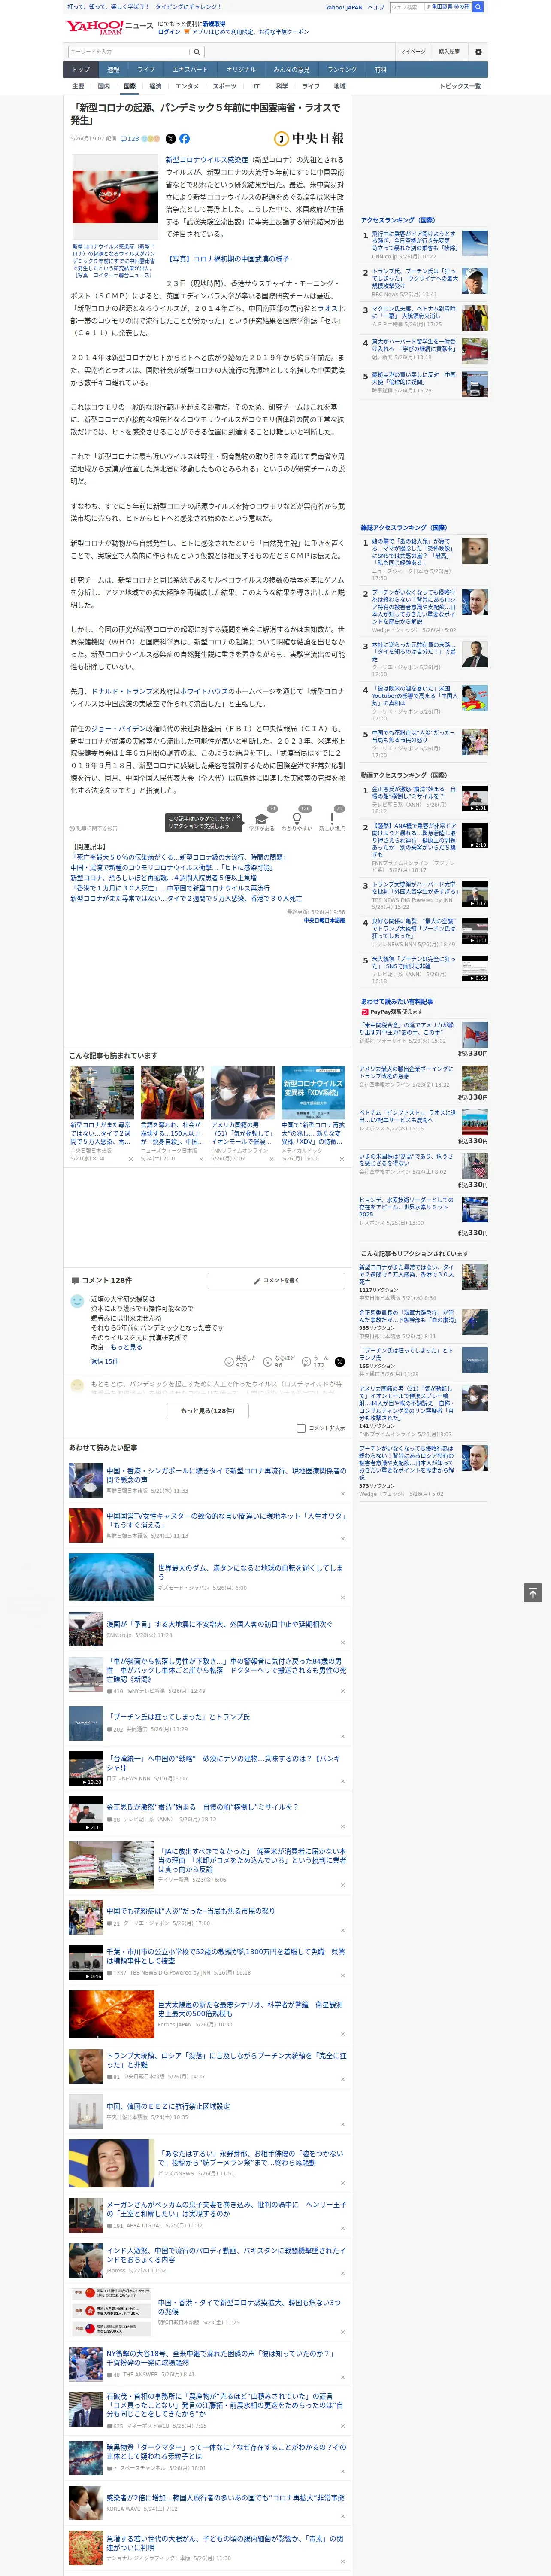Screen dimensions: 551x2576
Task: Play video ranking item 金正恩氏が激怒 thumbnail
Action: point(475,798)
